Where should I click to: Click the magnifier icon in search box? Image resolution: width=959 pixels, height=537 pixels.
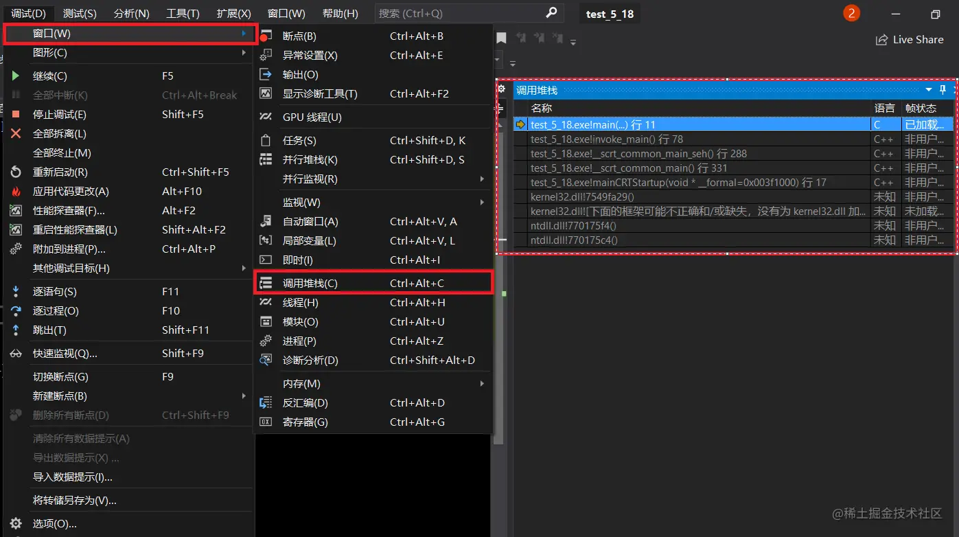(x=551, y=13)
